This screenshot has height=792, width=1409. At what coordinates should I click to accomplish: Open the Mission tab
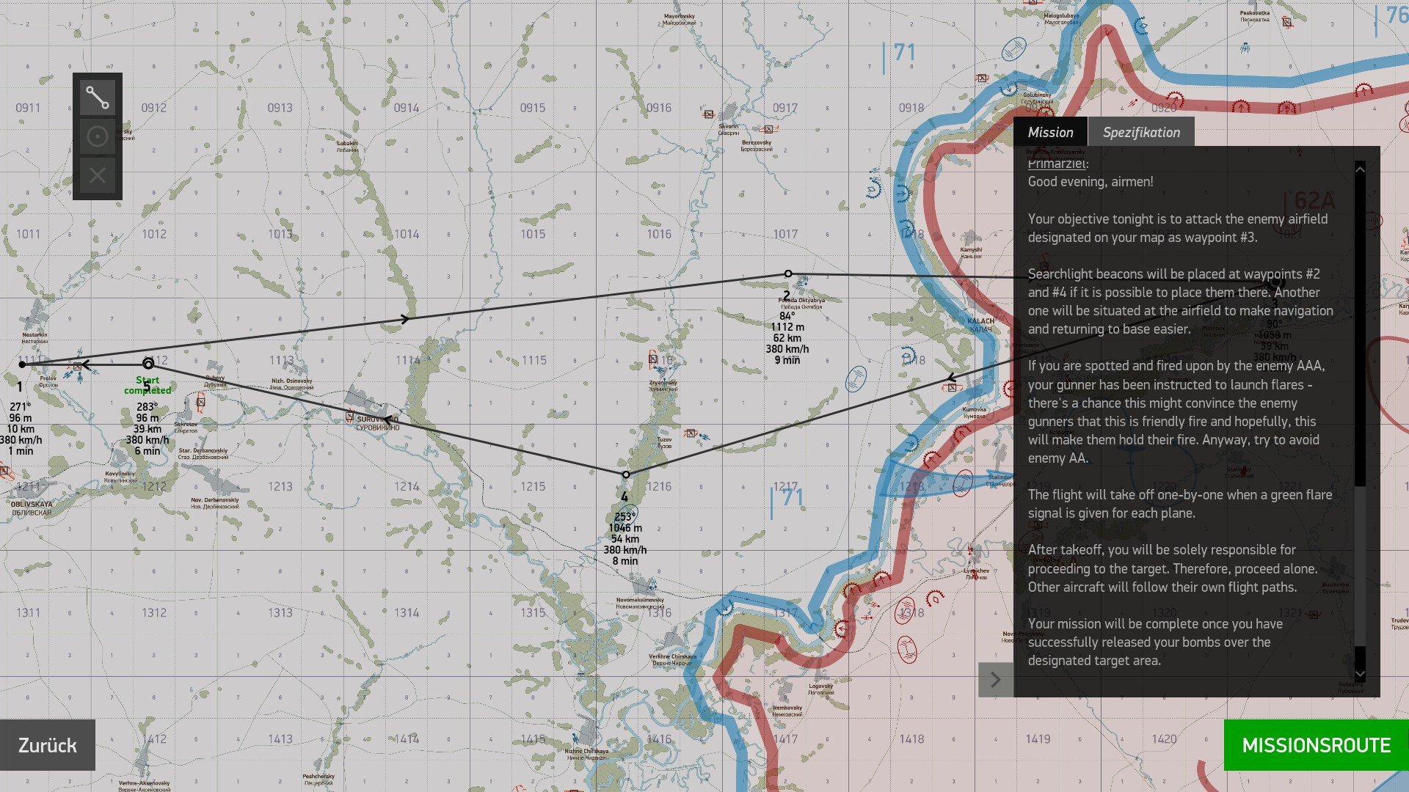tap(1050, 132)
